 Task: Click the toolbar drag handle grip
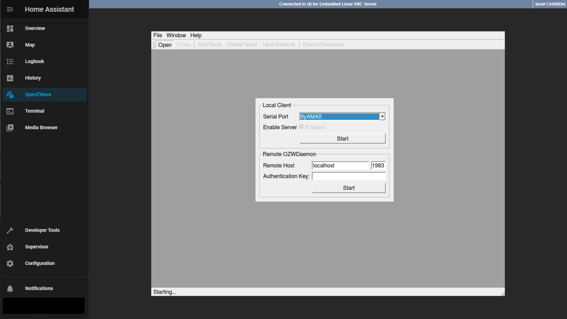[154, 45]
